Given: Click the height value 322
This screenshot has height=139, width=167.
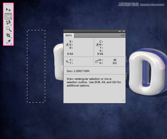Looking at the screenshot, I should [114, 63].
